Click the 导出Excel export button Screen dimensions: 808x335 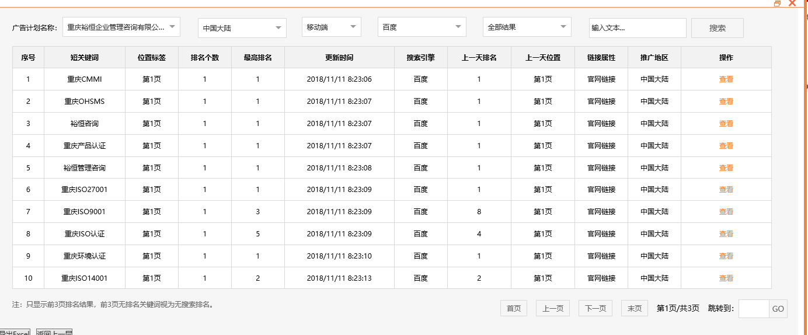(x=15, y=332)
